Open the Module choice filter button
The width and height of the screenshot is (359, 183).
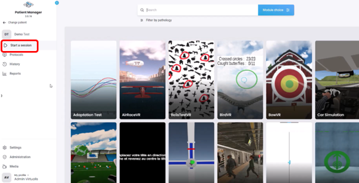(x=276, y=10)
